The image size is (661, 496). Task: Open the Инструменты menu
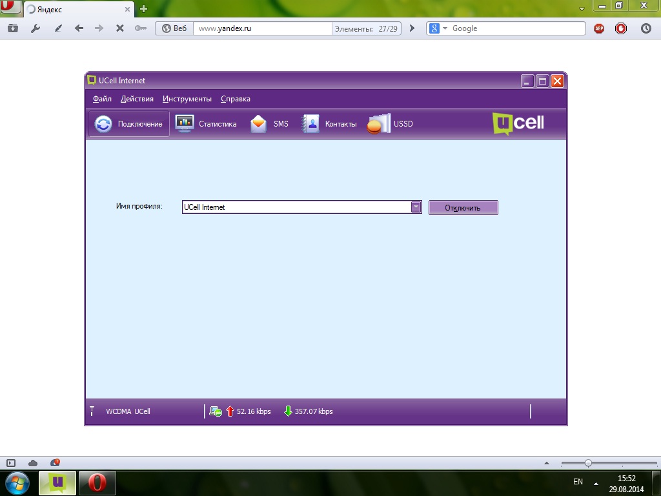(187, 99)
